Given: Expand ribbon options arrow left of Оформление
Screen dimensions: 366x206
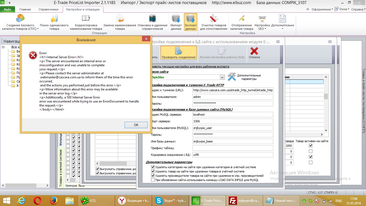Looking at the screenshot, I should [307, 9].
